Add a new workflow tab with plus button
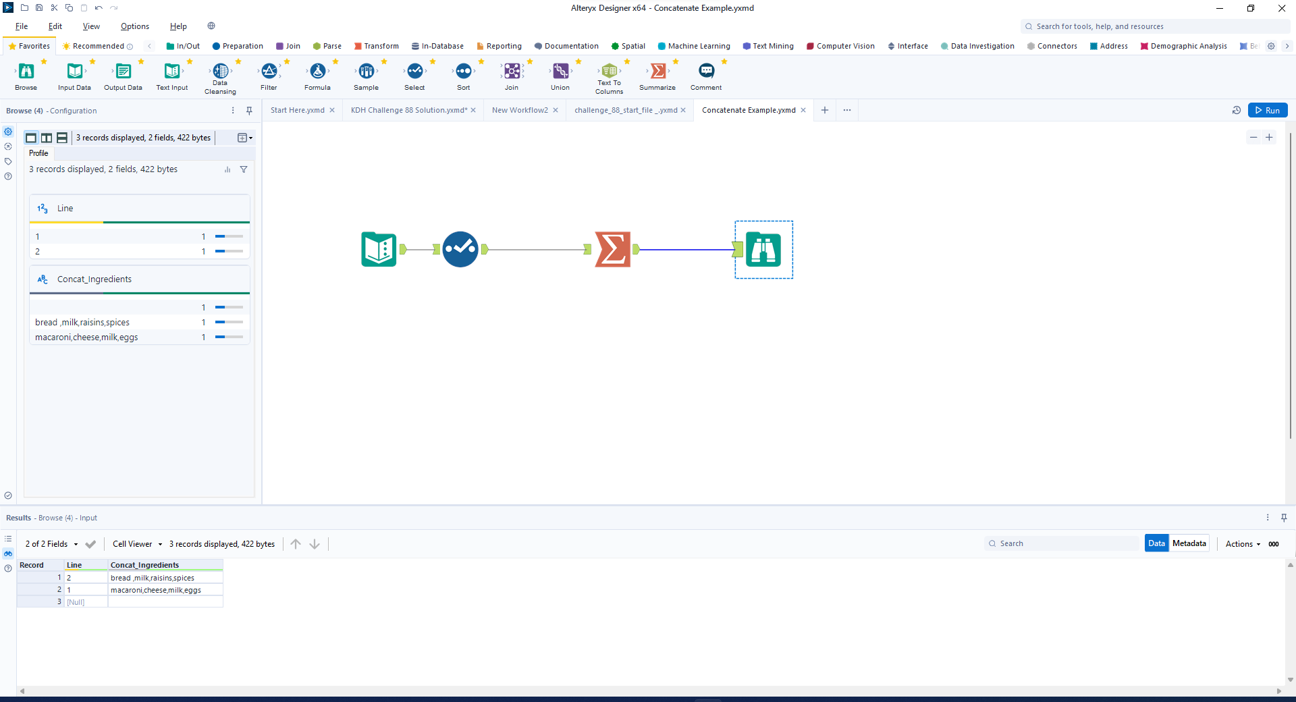Image resolution: width=1296 pixels, height=702 pixels. tap(825, 110)
